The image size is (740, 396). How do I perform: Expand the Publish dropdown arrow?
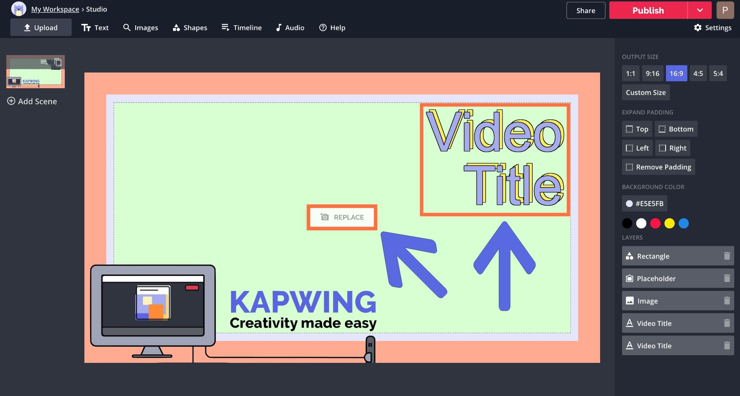point(700,10)
